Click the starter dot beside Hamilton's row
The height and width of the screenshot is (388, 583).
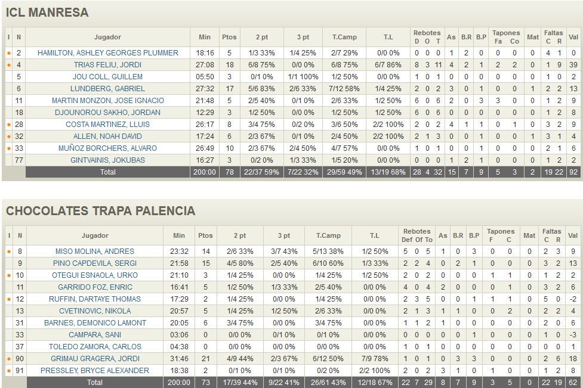point(8,53)
